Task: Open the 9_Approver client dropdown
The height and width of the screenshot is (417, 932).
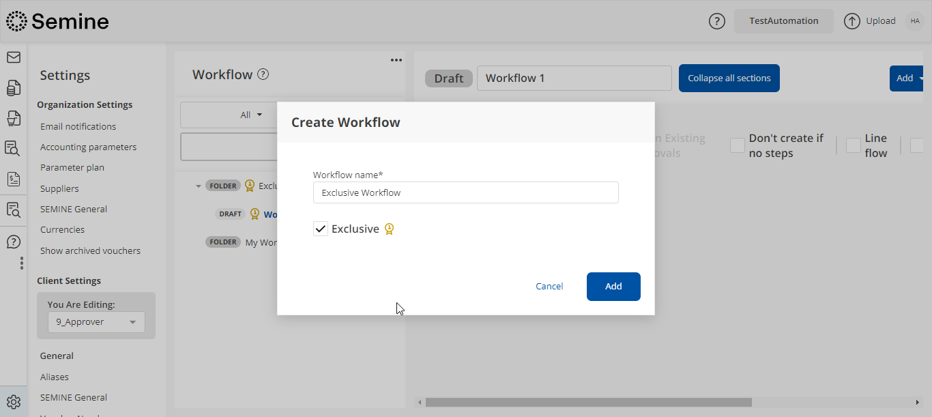Action: (96, 322)
